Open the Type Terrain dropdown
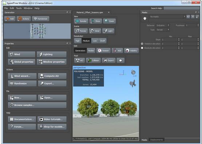This screenshot has height=144, width=202. tap(163, 30)
